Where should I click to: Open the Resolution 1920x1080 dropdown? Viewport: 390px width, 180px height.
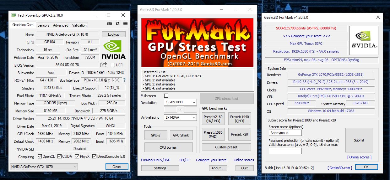180,102
